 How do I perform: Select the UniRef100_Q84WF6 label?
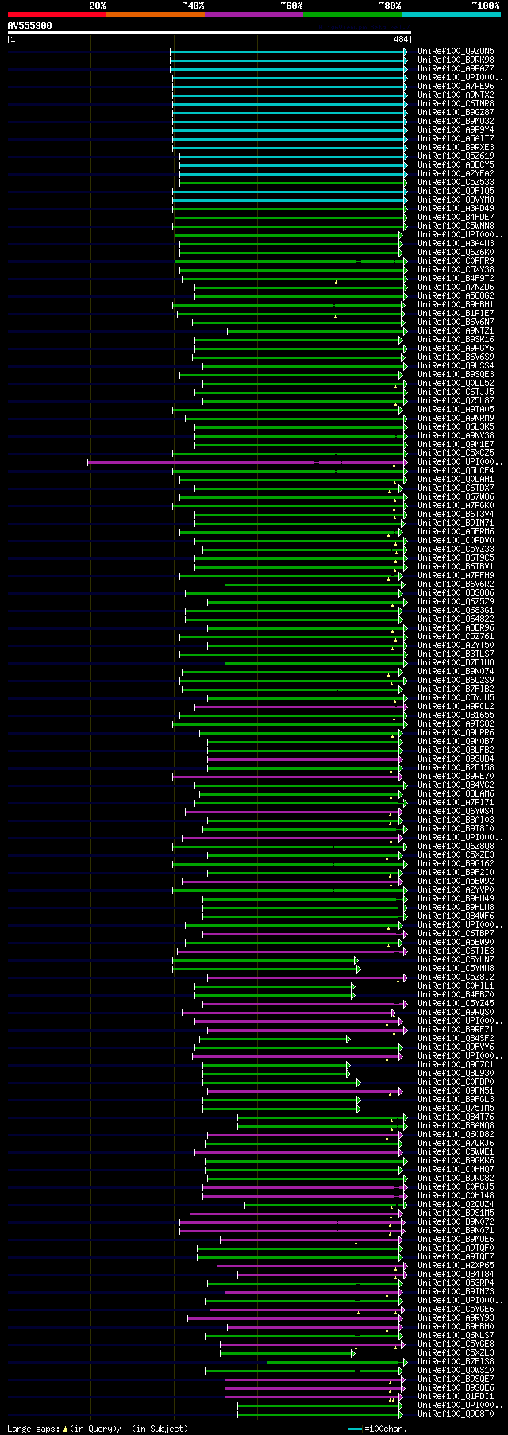pos(456,916)
